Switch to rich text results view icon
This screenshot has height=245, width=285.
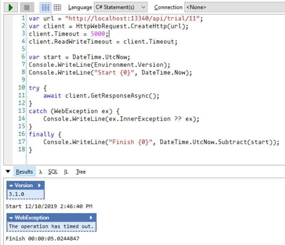(45, 7)
